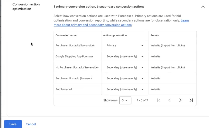This screenshot has height=128, width=209.
Task: Jump to last page of conversion actions
Action: (x=191, y=100)
